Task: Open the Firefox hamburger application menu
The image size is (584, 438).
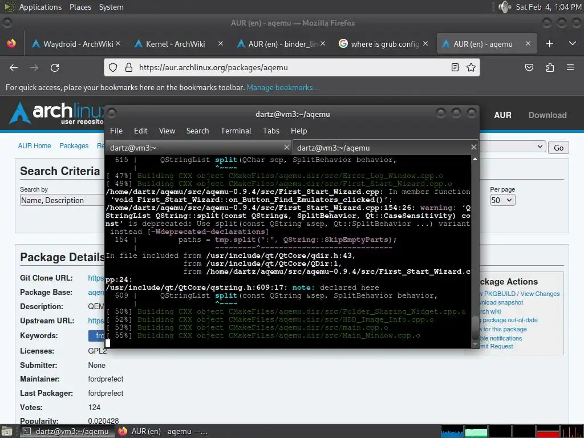Action: [570, 67]
